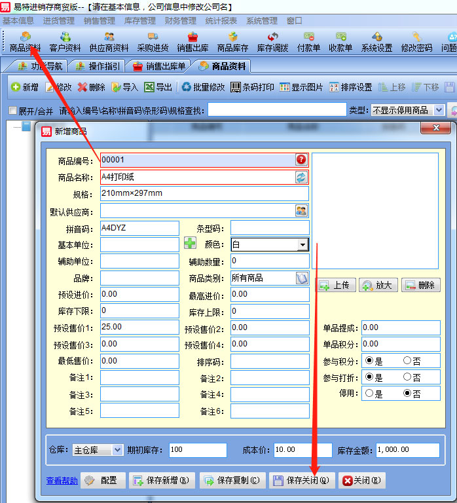
Task: Expand the 颜色 dropdown
Action: point(302,244)
